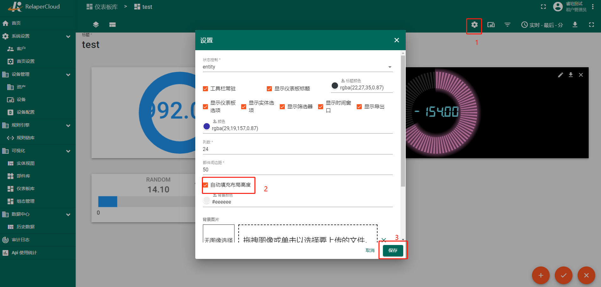
Task: Toggle the 显示实体选项 checkbox
Action: [244, 107]
